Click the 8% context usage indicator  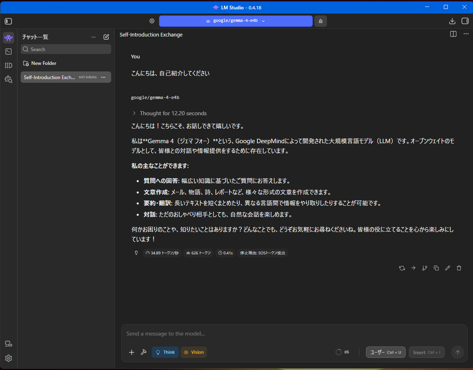point(342,352)
